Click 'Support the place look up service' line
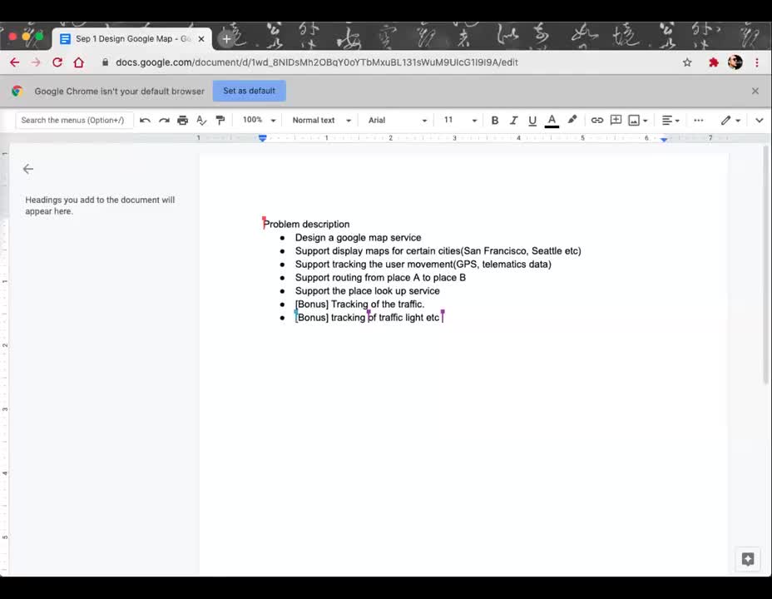 pos(368,291)
